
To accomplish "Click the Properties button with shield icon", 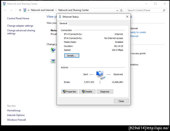I will [x=69, y=92].
